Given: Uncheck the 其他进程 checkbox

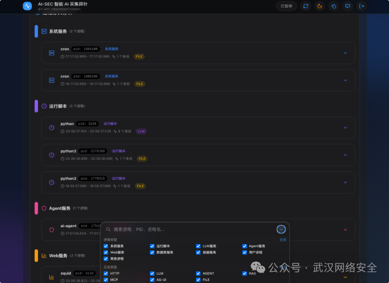Looking at the screenshot, I should point(106,259).
